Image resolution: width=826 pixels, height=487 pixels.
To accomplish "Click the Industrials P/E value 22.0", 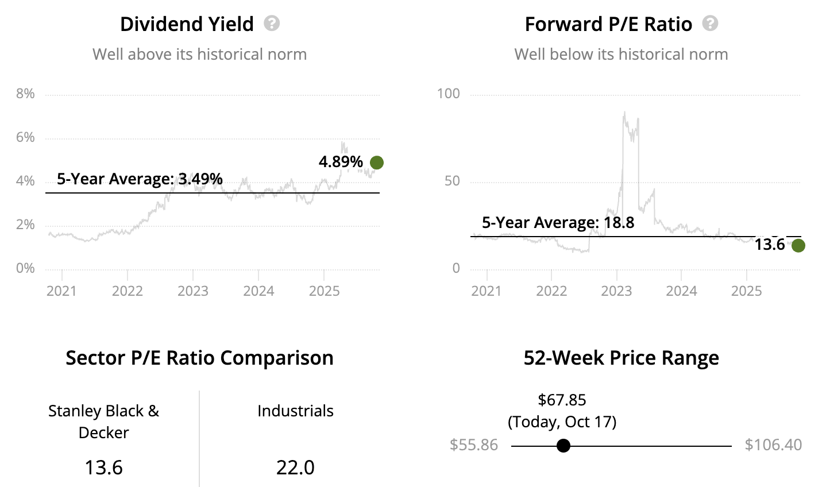I will tap(295, 467).
